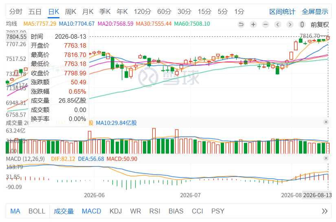Click 全屏显示 fullscreen link
This screenshot has height=222, width=336.
315,11
